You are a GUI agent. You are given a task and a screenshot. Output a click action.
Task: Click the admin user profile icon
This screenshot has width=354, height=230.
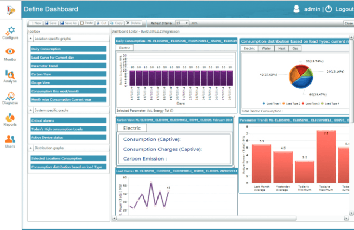(296, 9)
